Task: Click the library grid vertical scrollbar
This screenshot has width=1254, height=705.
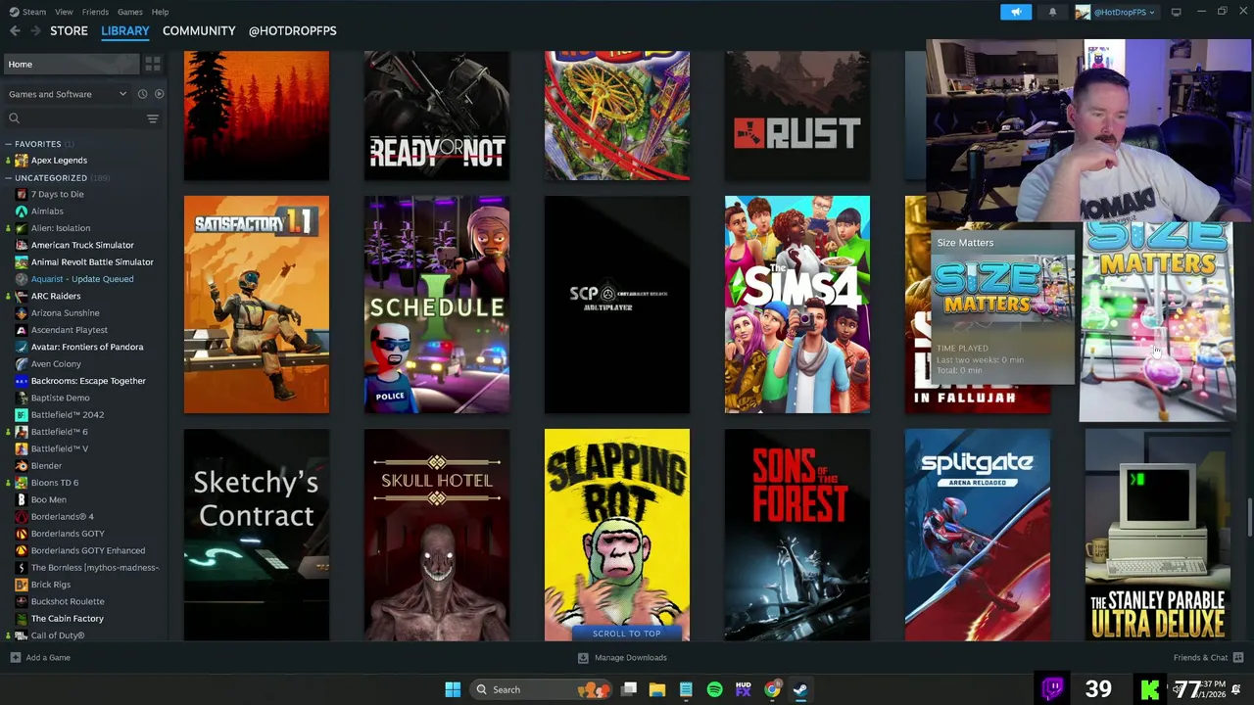Action: point(1250,517)
